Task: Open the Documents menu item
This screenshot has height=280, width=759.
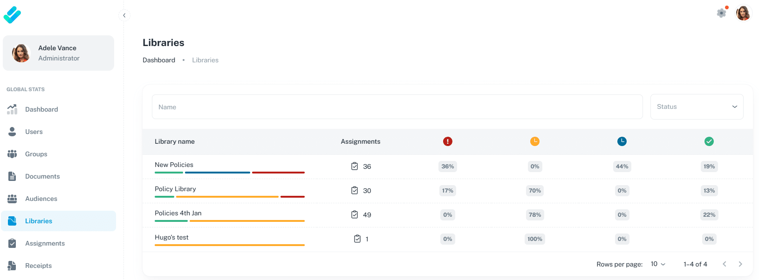Action: point(59,176)
